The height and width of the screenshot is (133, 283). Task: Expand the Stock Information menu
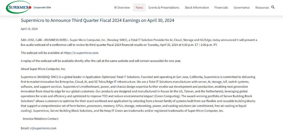tap(197, 7)
